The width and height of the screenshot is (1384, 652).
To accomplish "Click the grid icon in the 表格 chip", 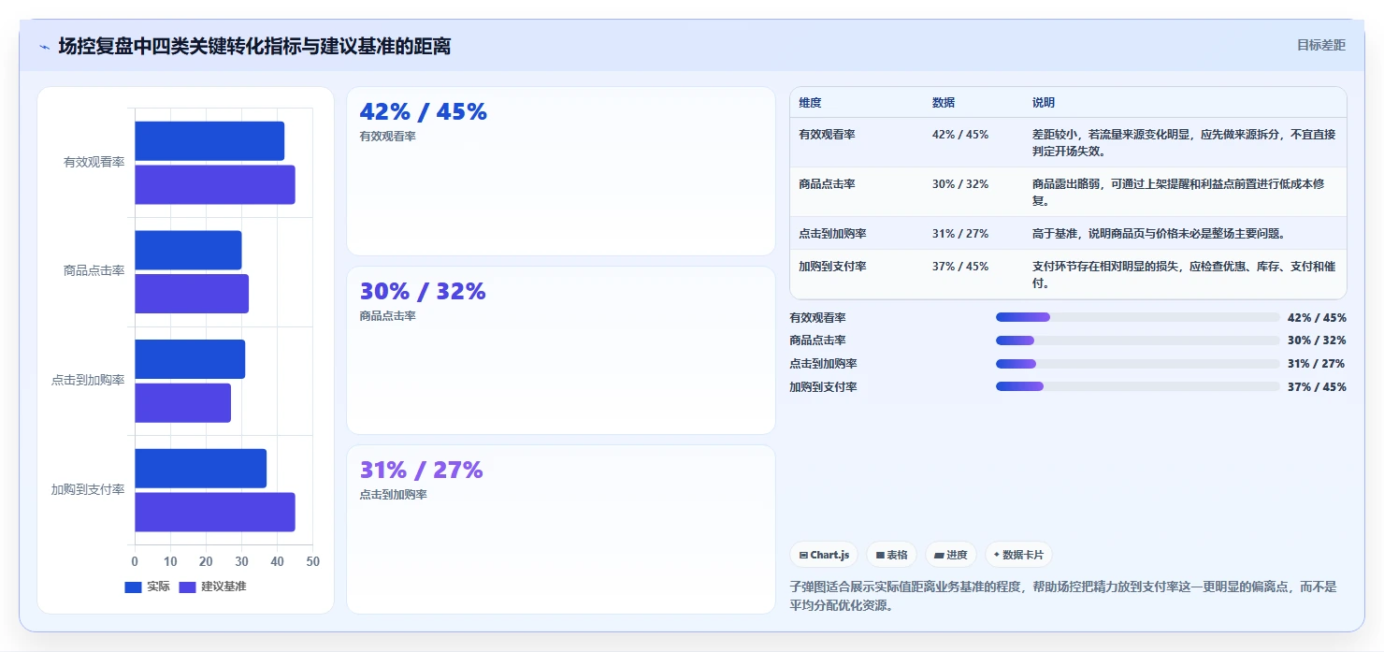I will tap(880, 555).
